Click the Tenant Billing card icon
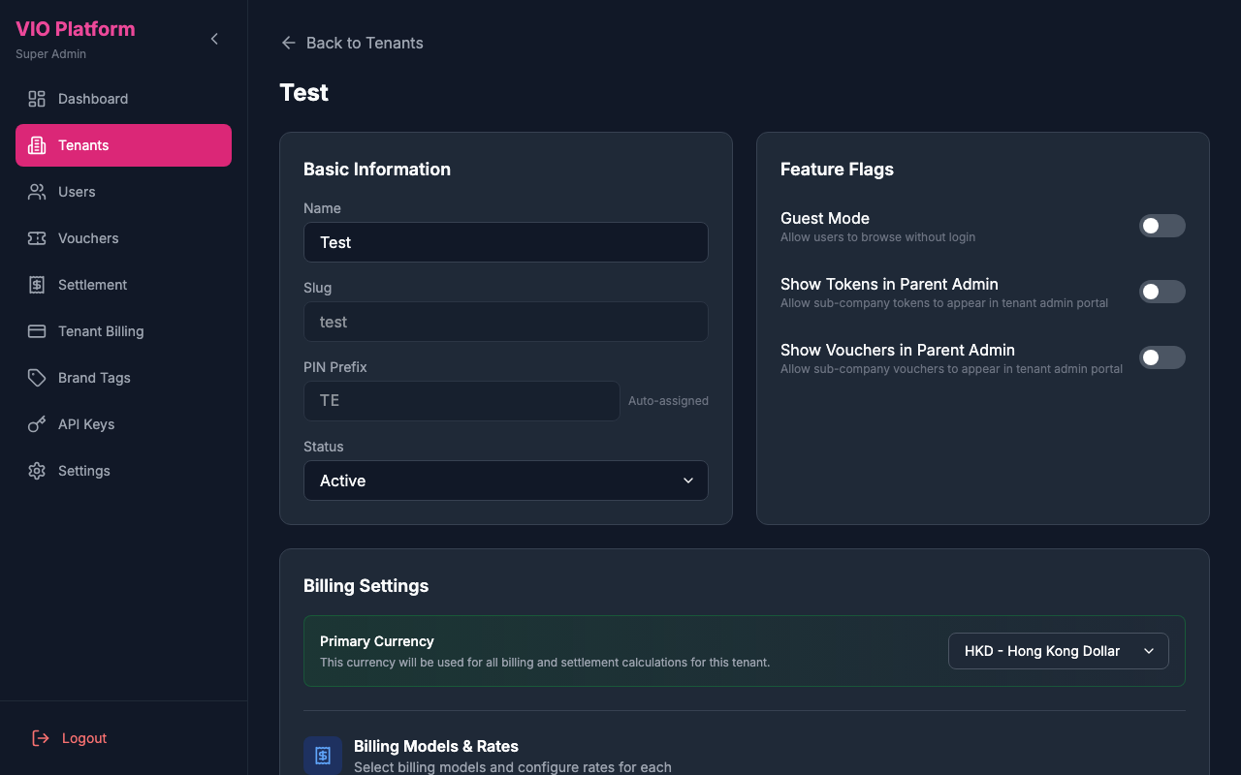Viewport: 1241px width, 775px height. 37,331
